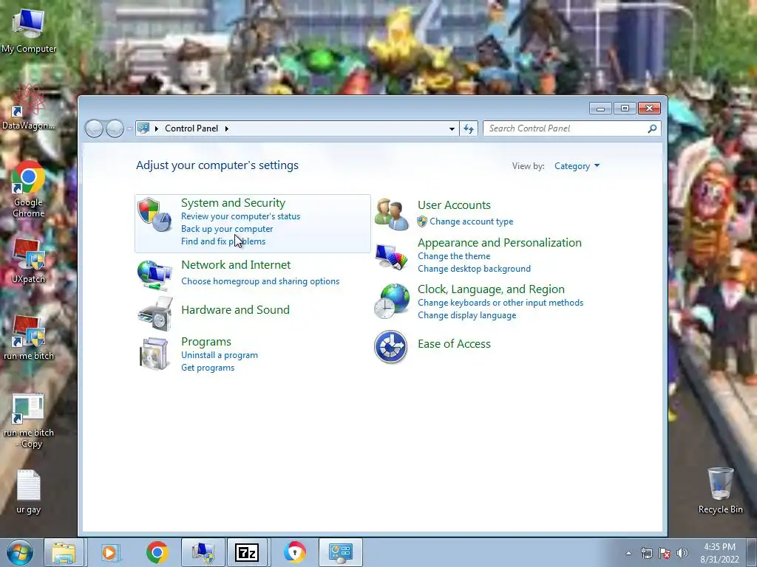
Task: Select the UXpatch desktop icon
Action: 28,261
